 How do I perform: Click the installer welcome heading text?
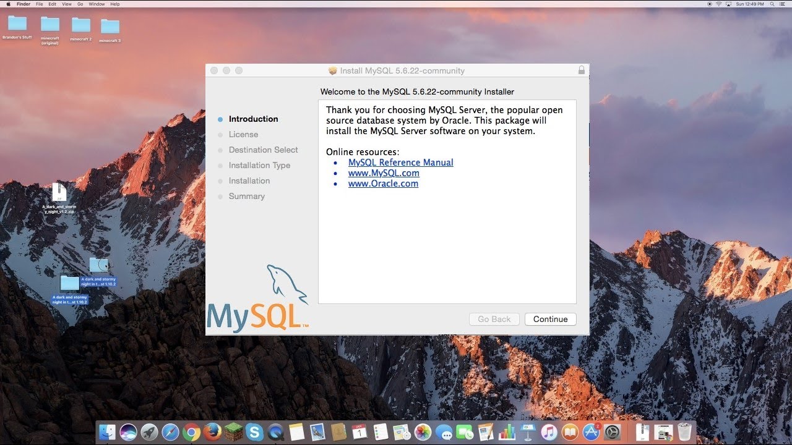click(417, 91)
